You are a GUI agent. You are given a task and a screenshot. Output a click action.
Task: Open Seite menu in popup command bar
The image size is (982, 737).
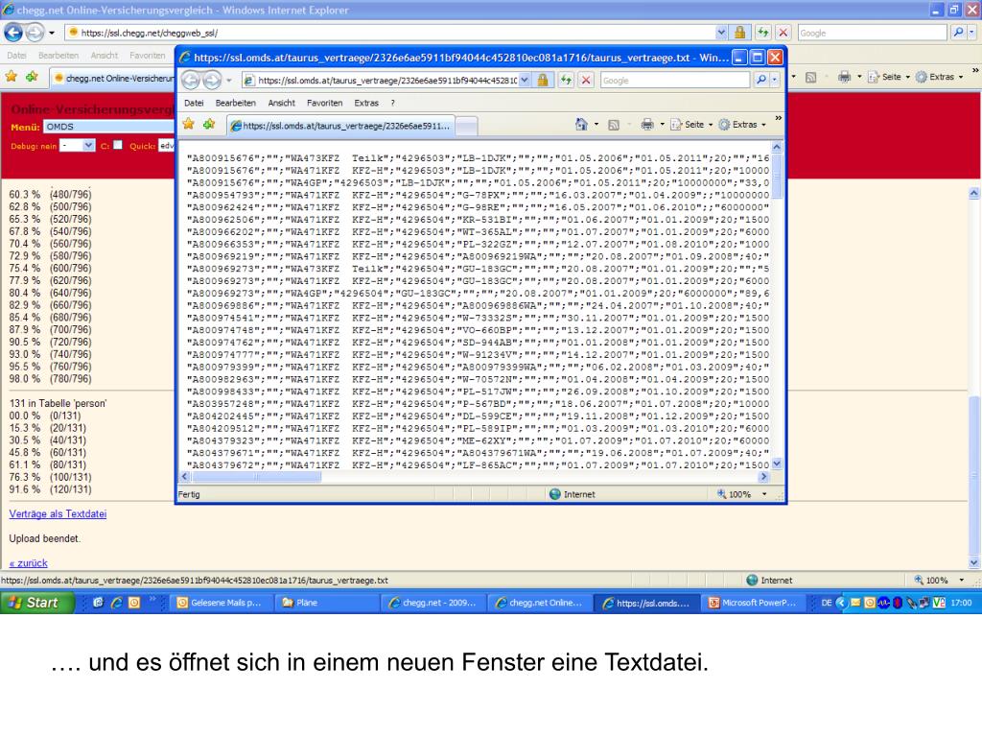pyautogui.click(x=691, y=125)
